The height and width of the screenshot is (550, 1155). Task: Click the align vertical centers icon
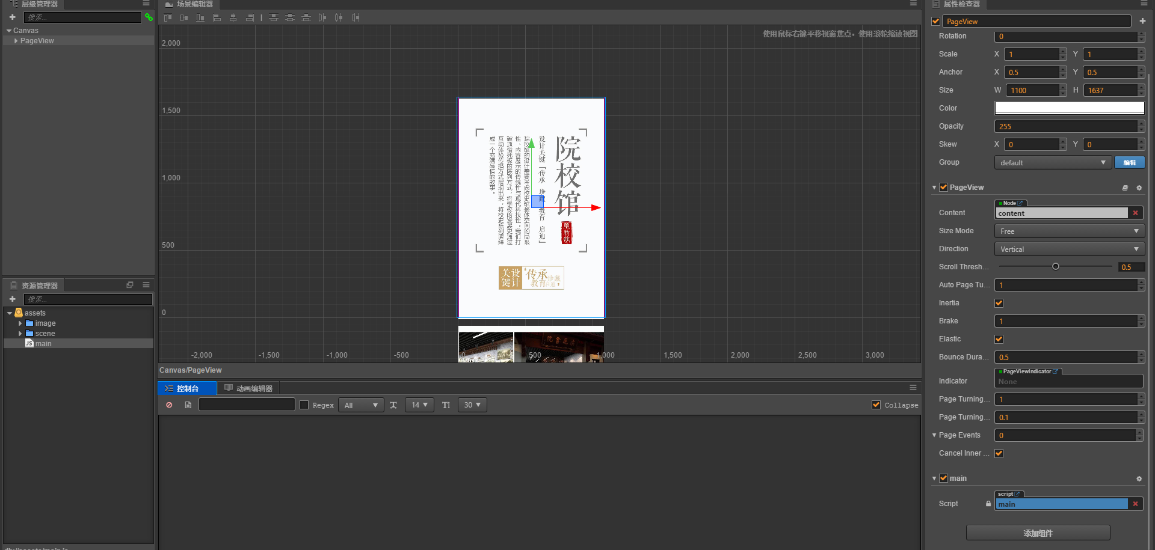[x=184, y=18]
